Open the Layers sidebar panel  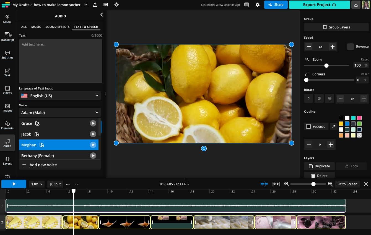coord(7,161)
